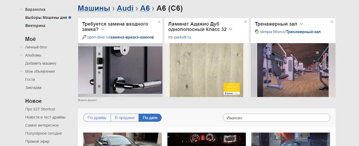This screenshot has height=146, width=359.
Task: Select the По дате tab
Action: 150,118
